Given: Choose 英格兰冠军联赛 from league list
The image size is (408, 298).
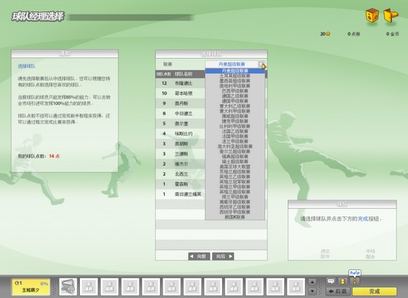Looking at the screenshot, I should tap(235, 182).
